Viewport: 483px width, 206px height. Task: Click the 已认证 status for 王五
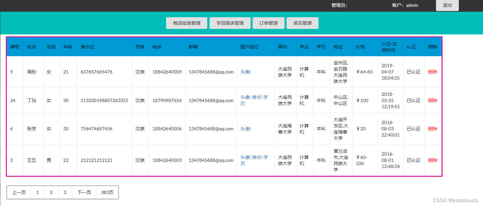413,160
